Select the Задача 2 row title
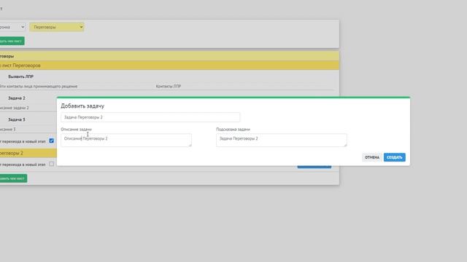 pos(17,98)
